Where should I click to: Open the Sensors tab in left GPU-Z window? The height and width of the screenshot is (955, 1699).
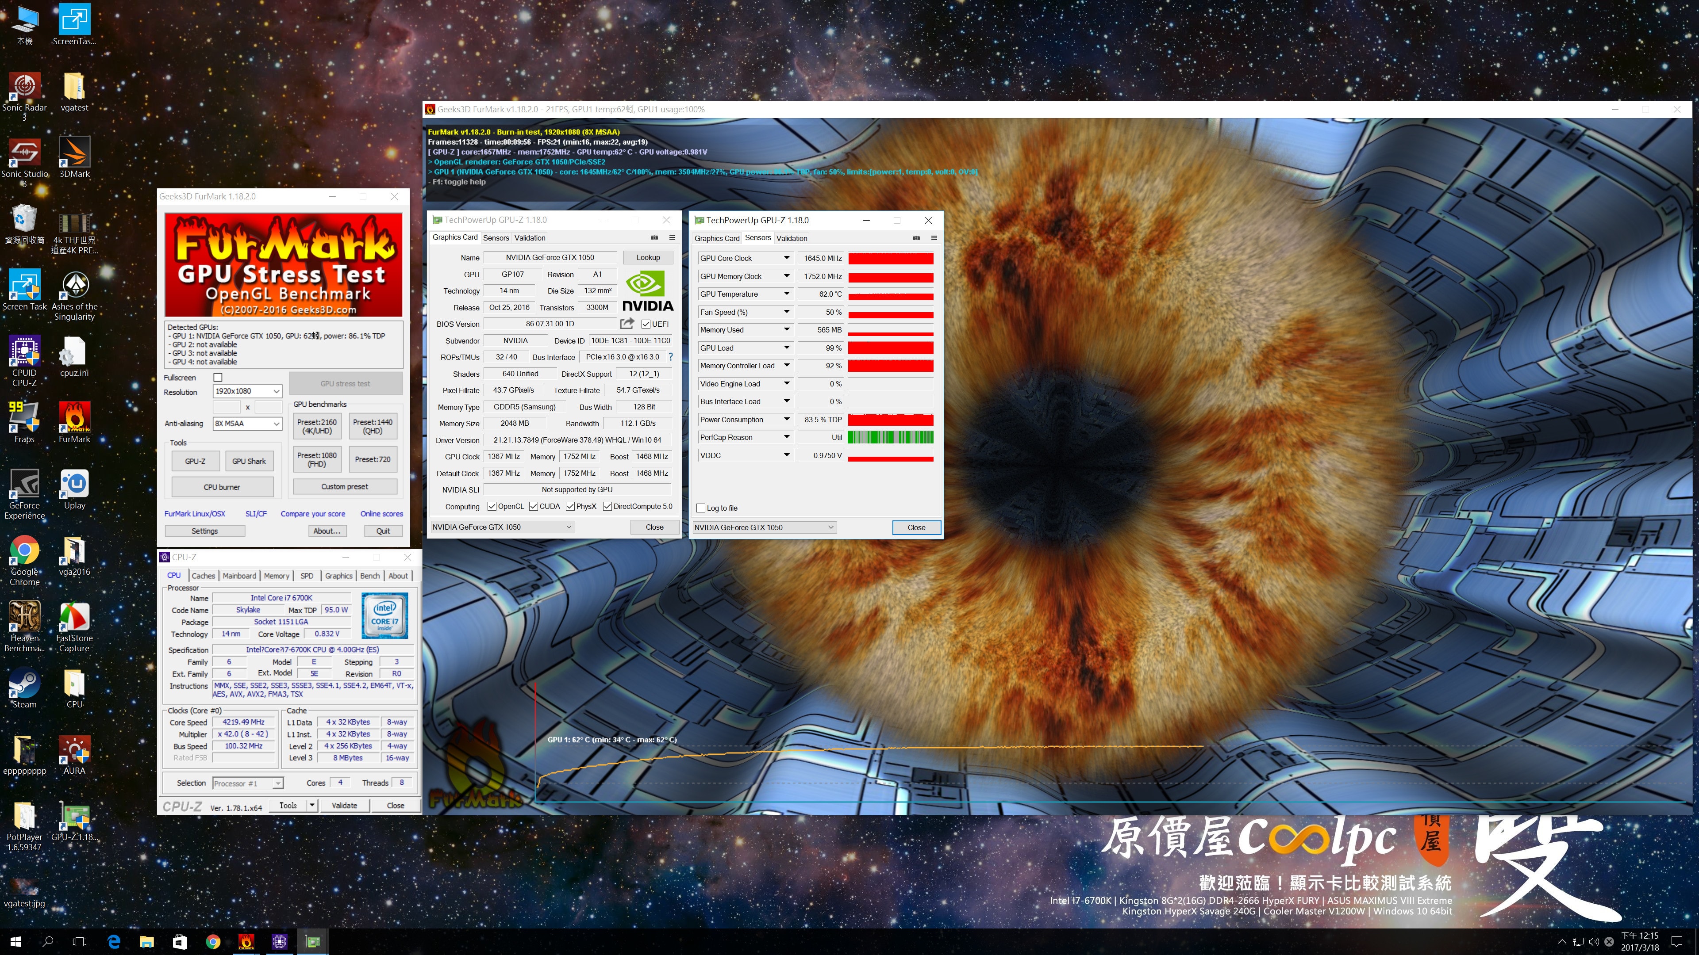click(496, 238)
